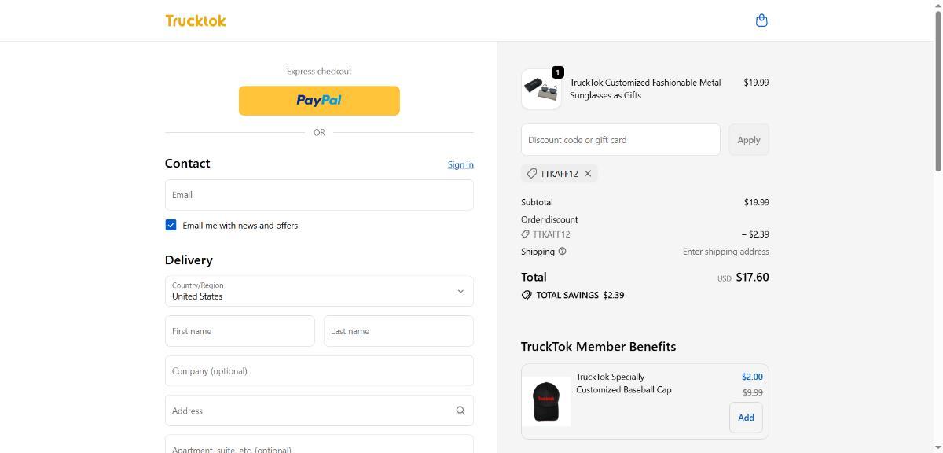Add the Customized Baseball Cap
The width and height of the screenshot is (943, 453).
[746, 418]
